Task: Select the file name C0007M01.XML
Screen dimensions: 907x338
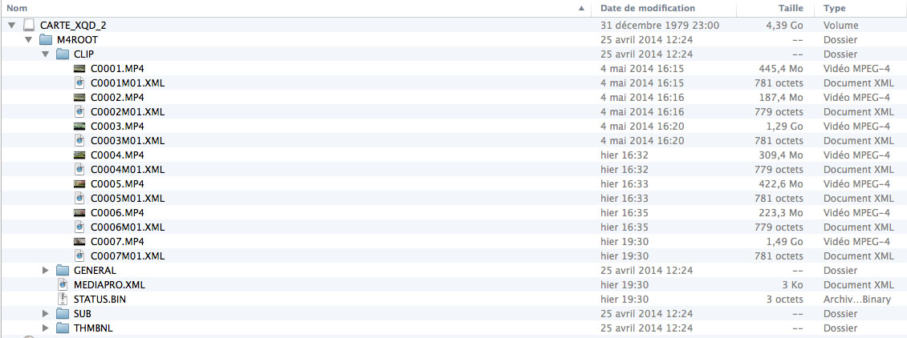Action: point(128,256)
